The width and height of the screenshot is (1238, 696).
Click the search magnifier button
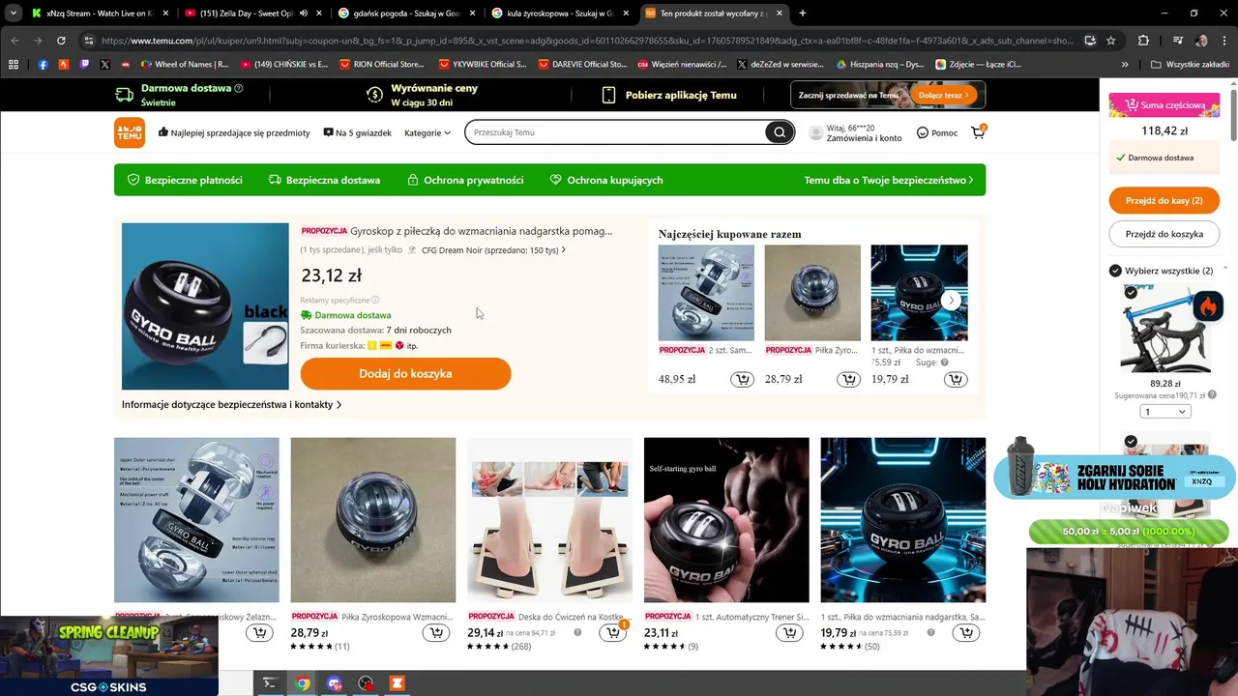pos(779,132)
